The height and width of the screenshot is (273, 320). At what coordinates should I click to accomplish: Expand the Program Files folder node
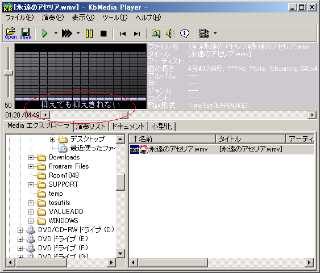[x=31, y=167]
